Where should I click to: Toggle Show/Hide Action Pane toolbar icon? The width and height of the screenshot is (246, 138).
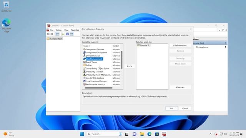71,34
